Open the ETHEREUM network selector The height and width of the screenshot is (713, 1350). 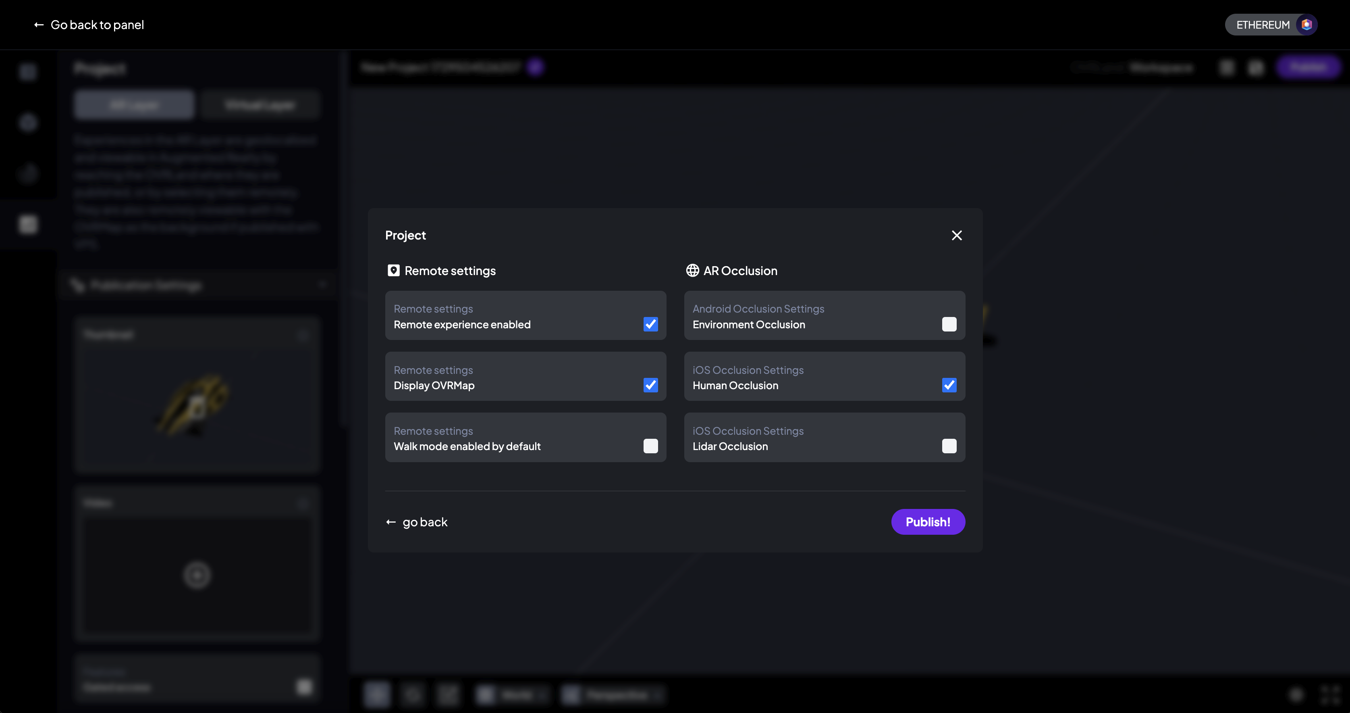coord(1263,25)
